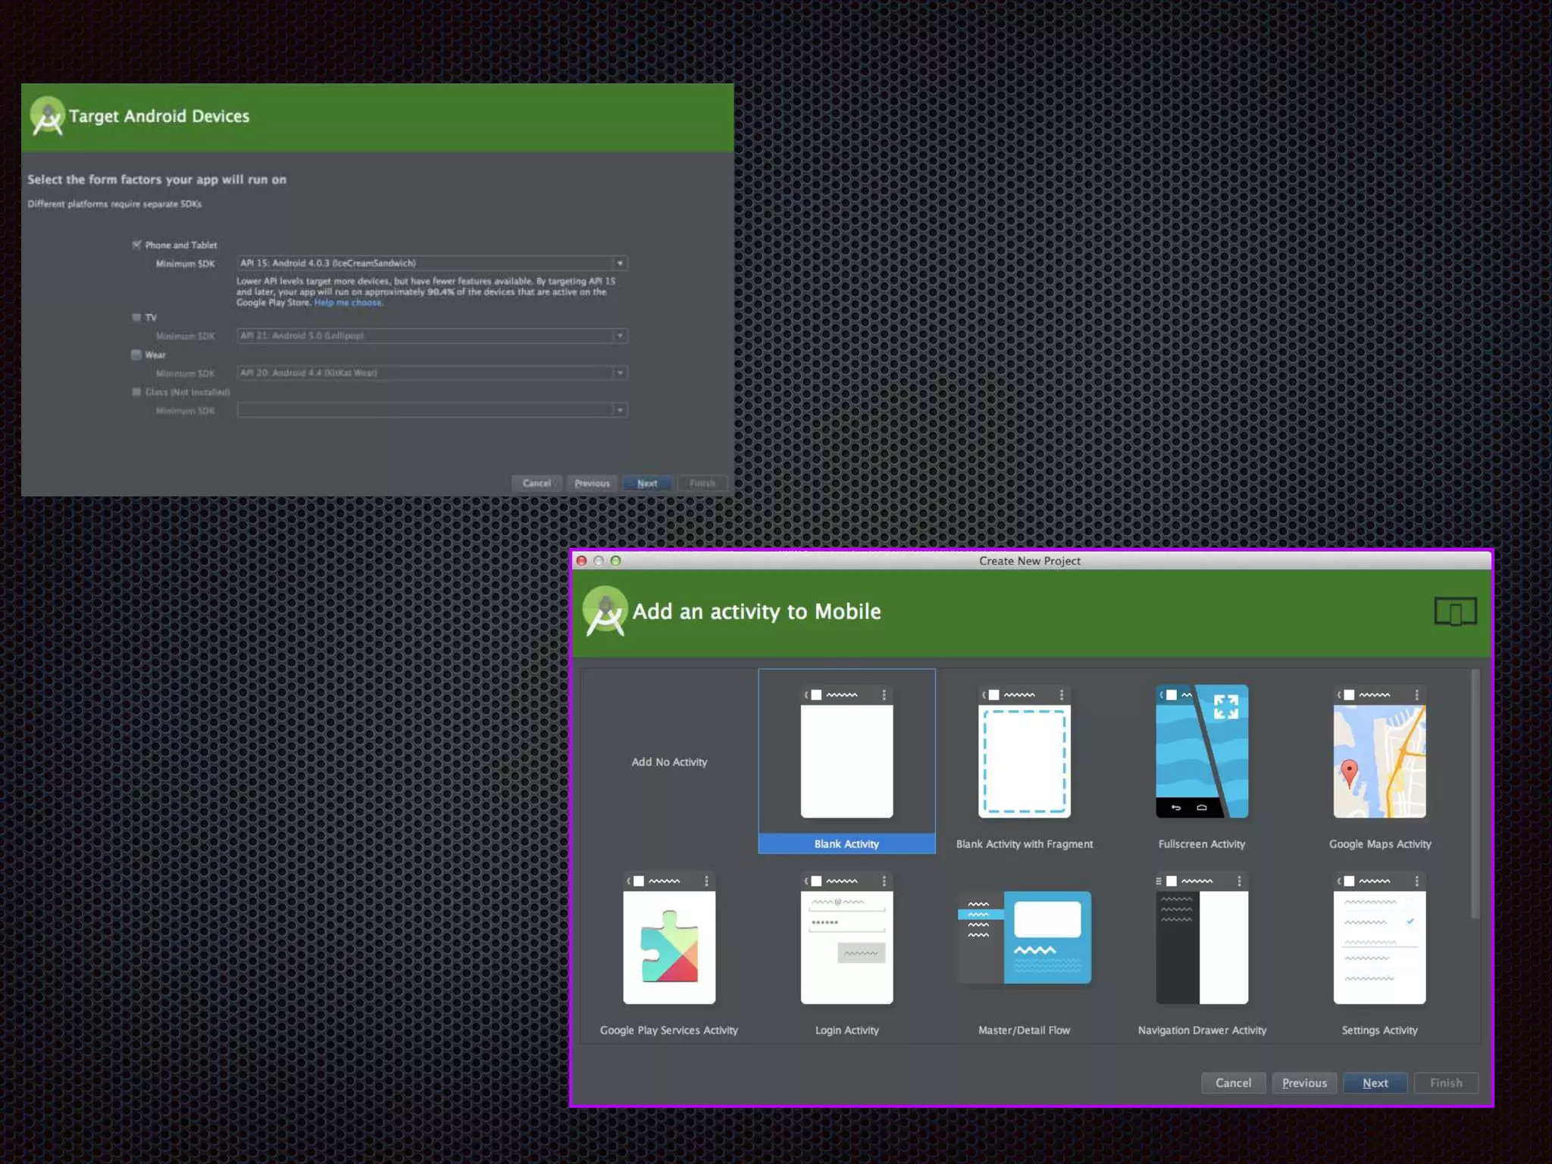Viewport: 1552px width, 1164px height.
Task: Pick the Master/Detail Flow template
Action: click(x=1024, y=939)
